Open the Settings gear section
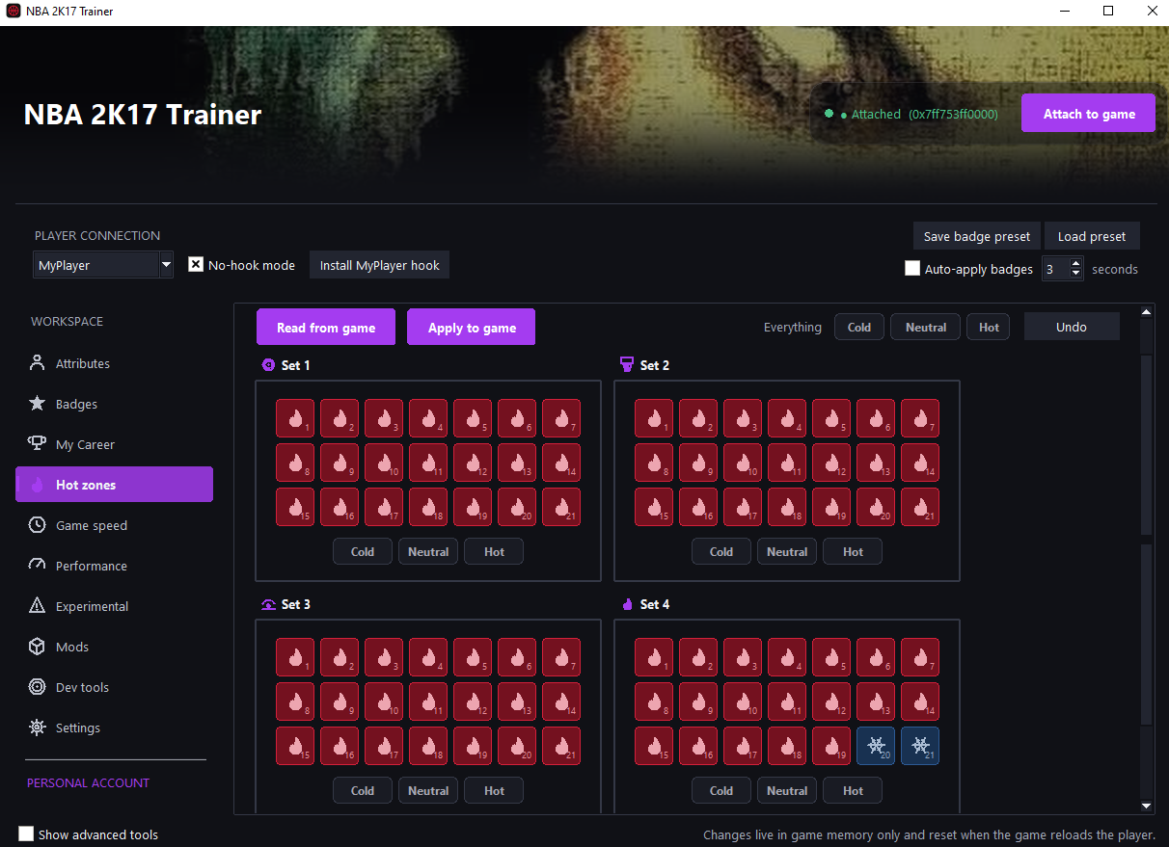Screen dimensions: 1169x847 point(114,728)
